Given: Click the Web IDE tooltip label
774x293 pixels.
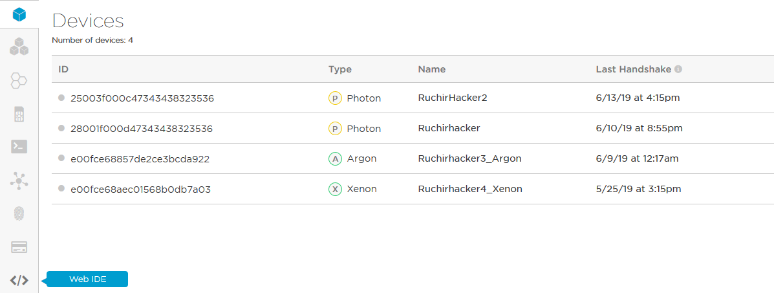Looking at the screenshot, I should click(88, 279).
